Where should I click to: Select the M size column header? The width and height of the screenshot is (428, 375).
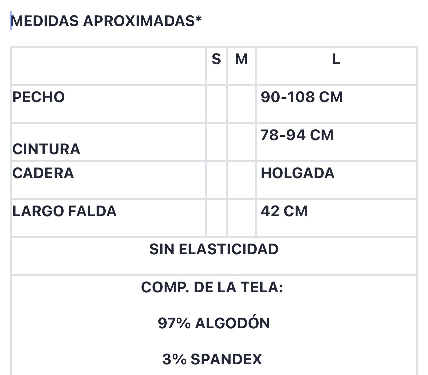(241, 59)
